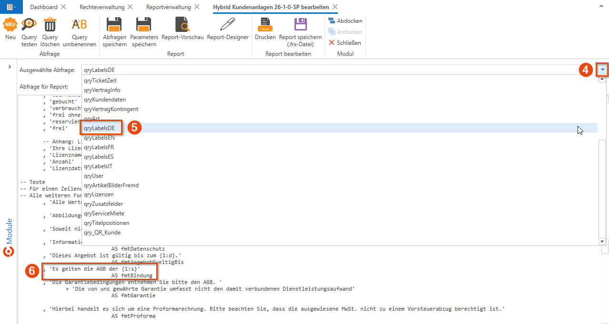Select qryLabelsES from list
This screenshot has height=324, width=609.
click(x=340, y=157)
